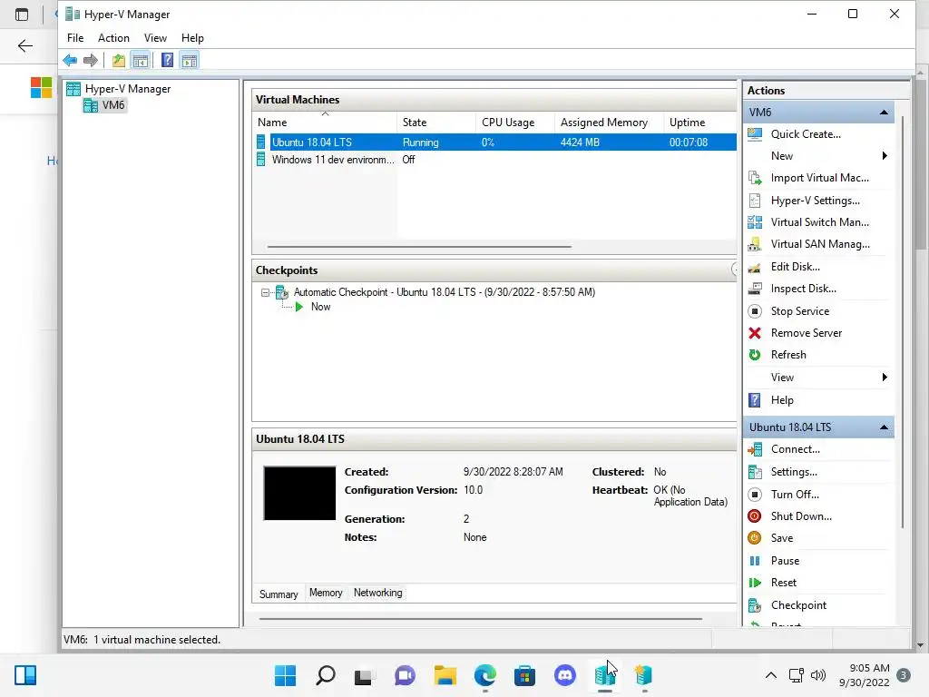
Task: Toggle the Show/Hide Console Tree toolbar icon
Action: [x=141, y=60]
